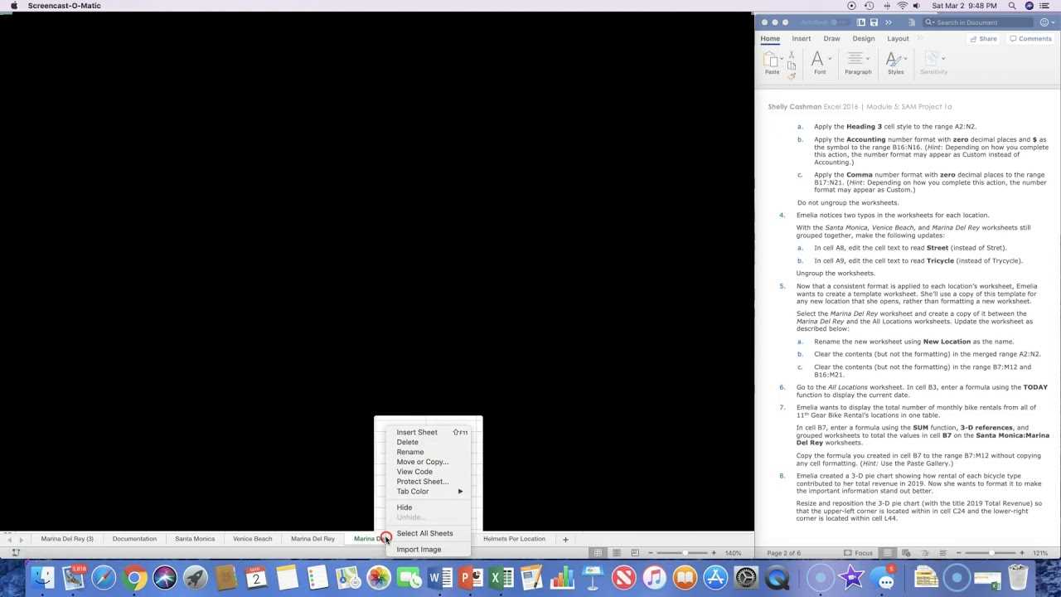
Task: Open Google Chrome from the Dock
Action: pos(133,577)
